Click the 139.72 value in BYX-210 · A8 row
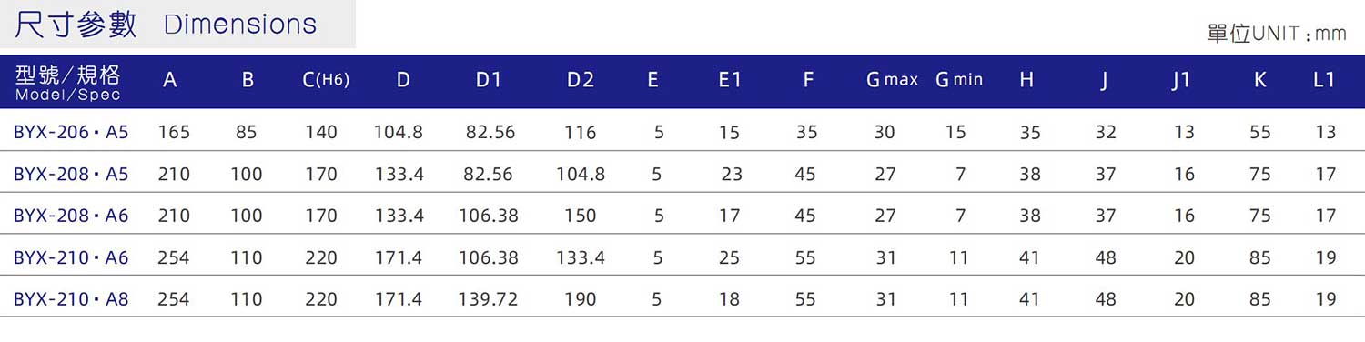 pos(488,299)
